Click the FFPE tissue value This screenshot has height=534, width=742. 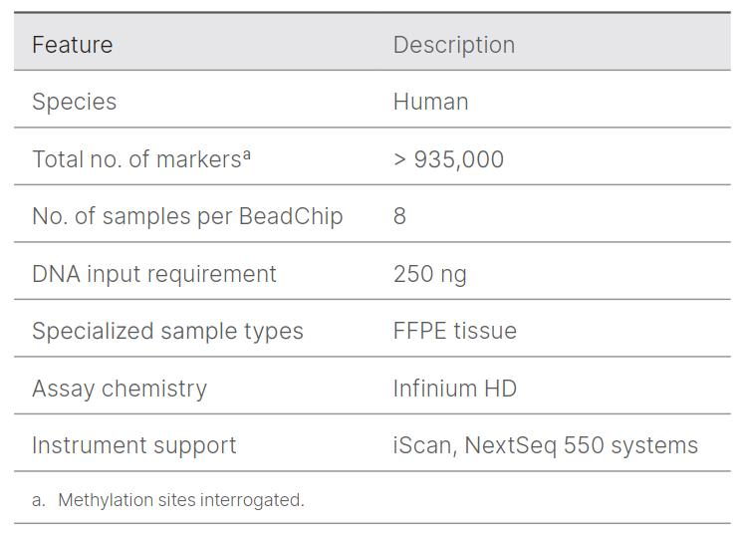pos(454,331)
